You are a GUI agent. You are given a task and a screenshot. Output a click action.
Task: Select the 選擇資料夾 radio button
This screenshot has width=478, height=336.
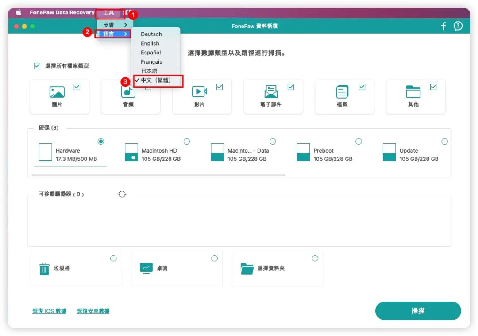[x=315, y=258]
